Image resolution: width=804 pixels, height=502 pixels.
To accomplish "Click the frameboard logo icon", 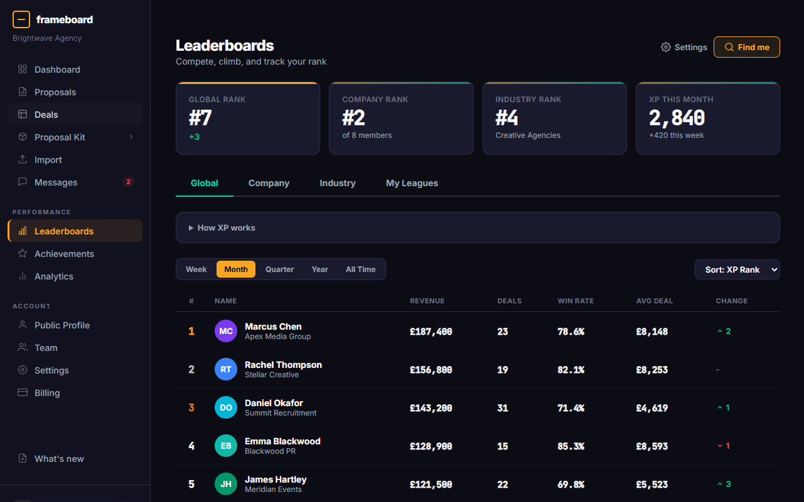I will (21, 19).
